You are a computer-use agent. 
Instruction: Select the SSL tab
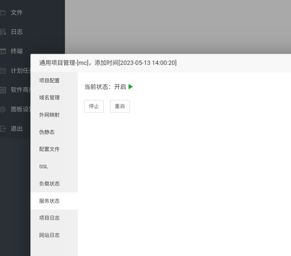43,167
